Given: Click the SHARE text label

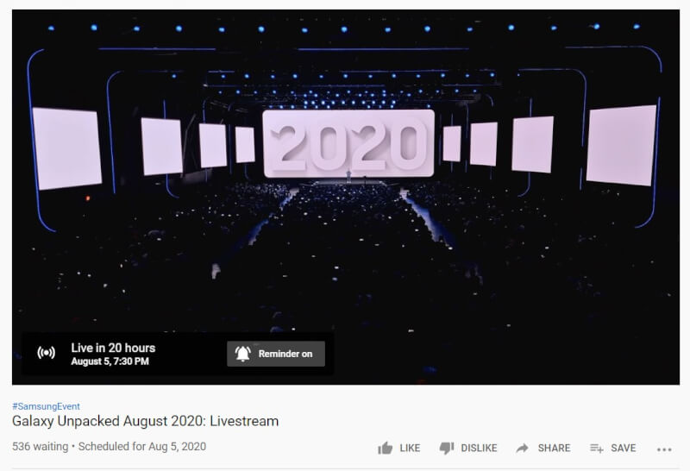Looking at the screenshot, I should (x=554, y=448).
